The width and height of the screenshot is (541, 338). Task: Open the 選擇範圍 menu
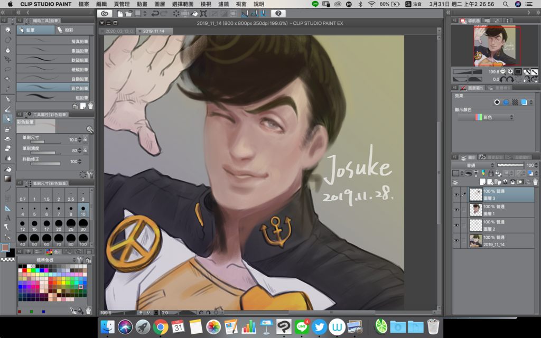[182, 4]
